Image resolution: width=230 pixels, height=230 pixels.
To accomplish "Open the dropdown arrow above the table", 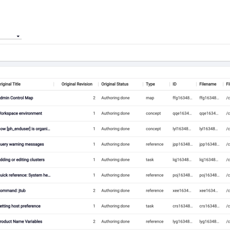I will pyautogui.click(x=18, y=36).
